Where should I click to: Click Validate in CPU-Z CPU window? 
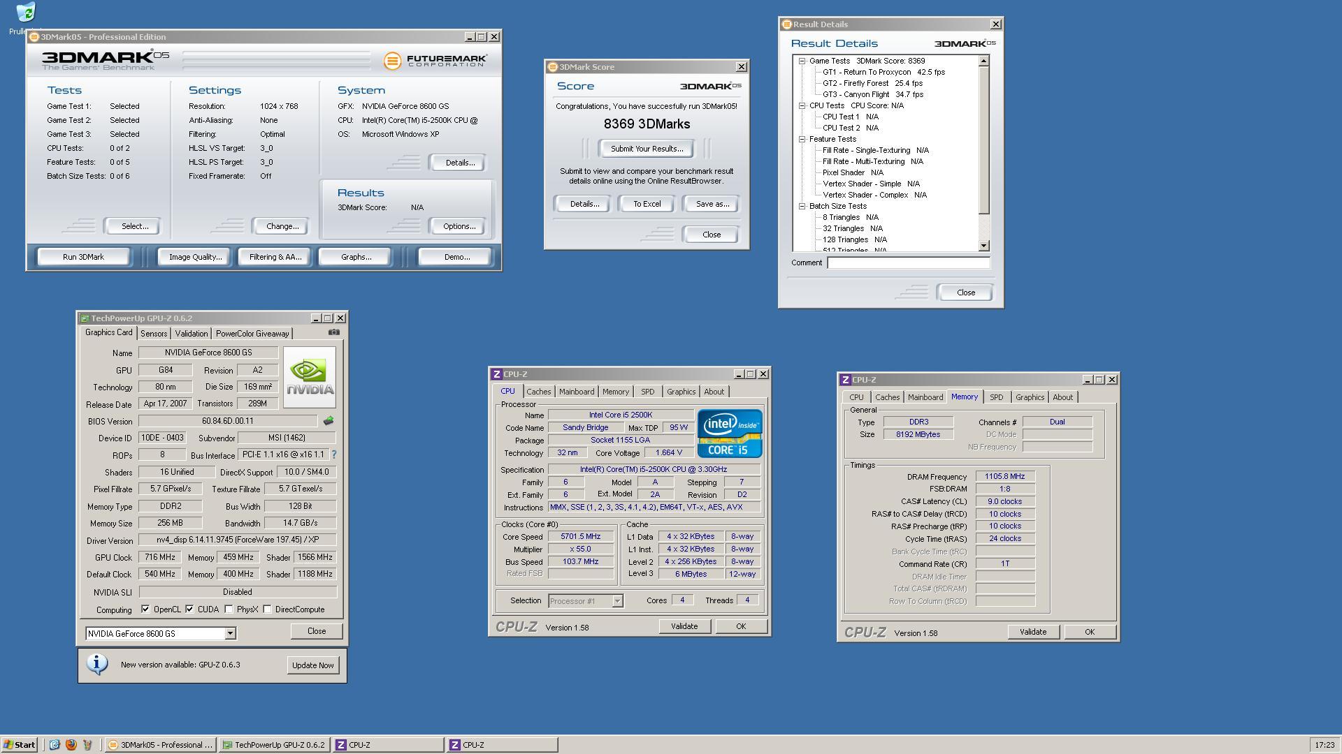click(684, 626)
